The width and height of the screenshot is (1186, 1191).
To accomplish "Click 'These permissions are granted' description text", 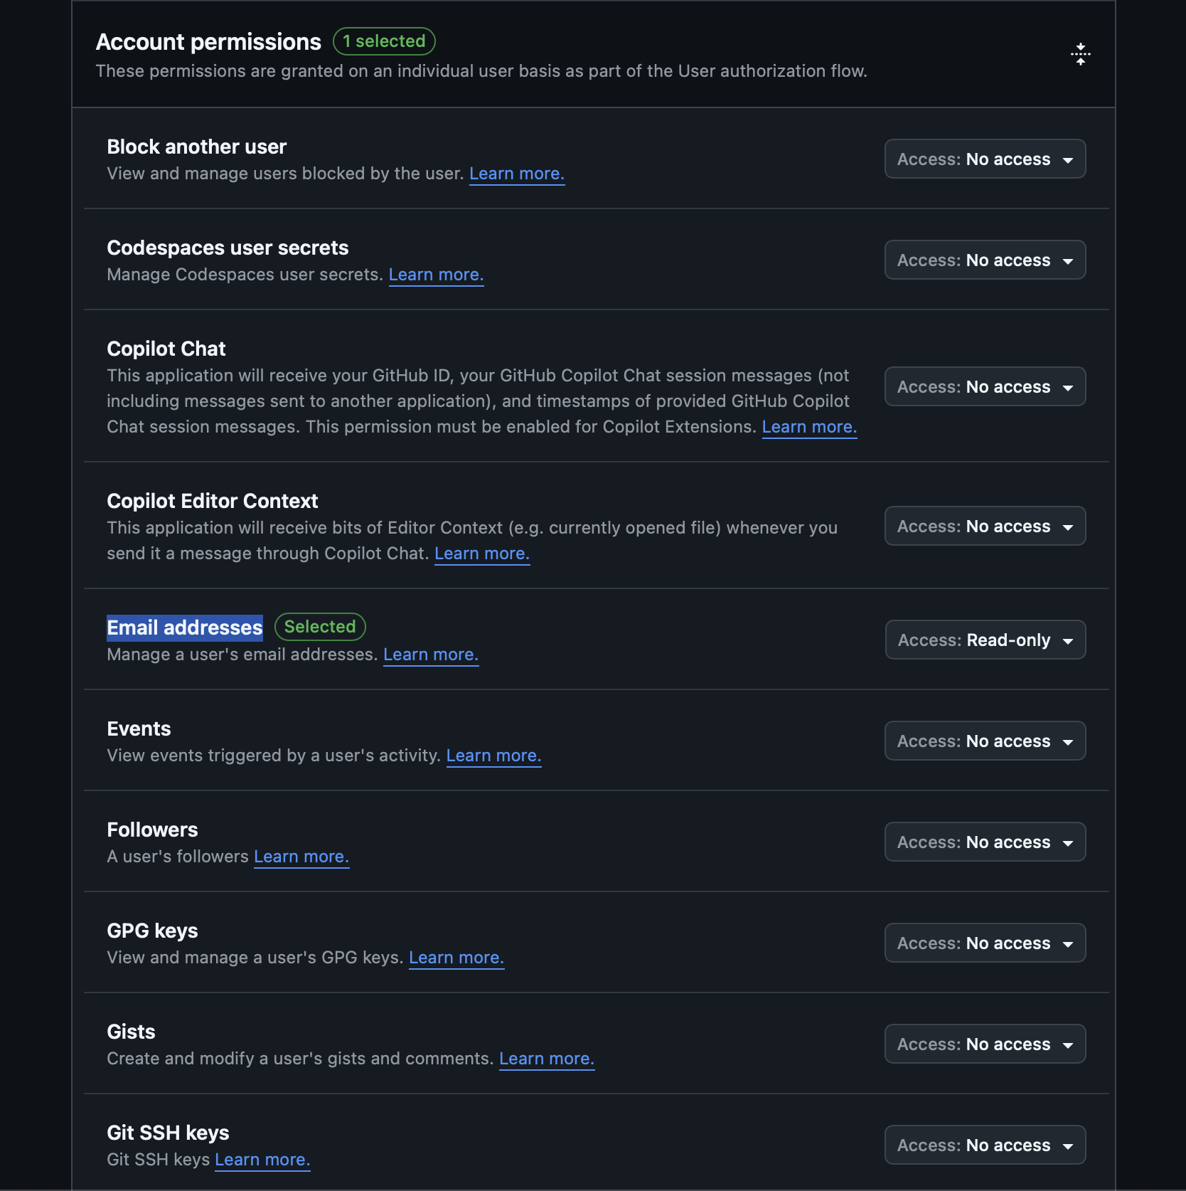I will tap(481, 71).
